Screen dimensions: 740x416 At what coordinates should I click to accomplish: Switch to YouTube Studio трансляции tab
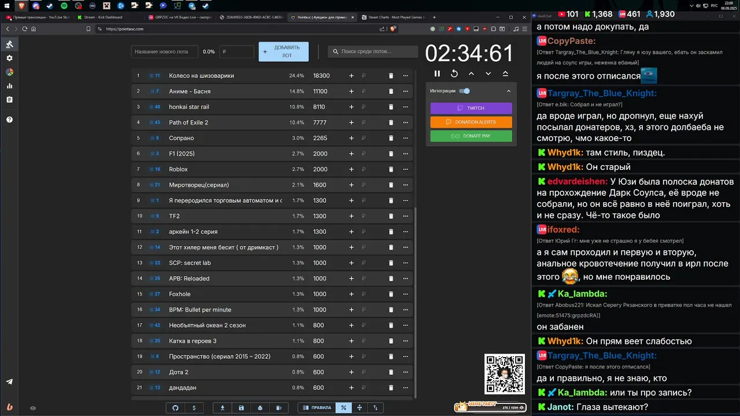click(38, 17)
